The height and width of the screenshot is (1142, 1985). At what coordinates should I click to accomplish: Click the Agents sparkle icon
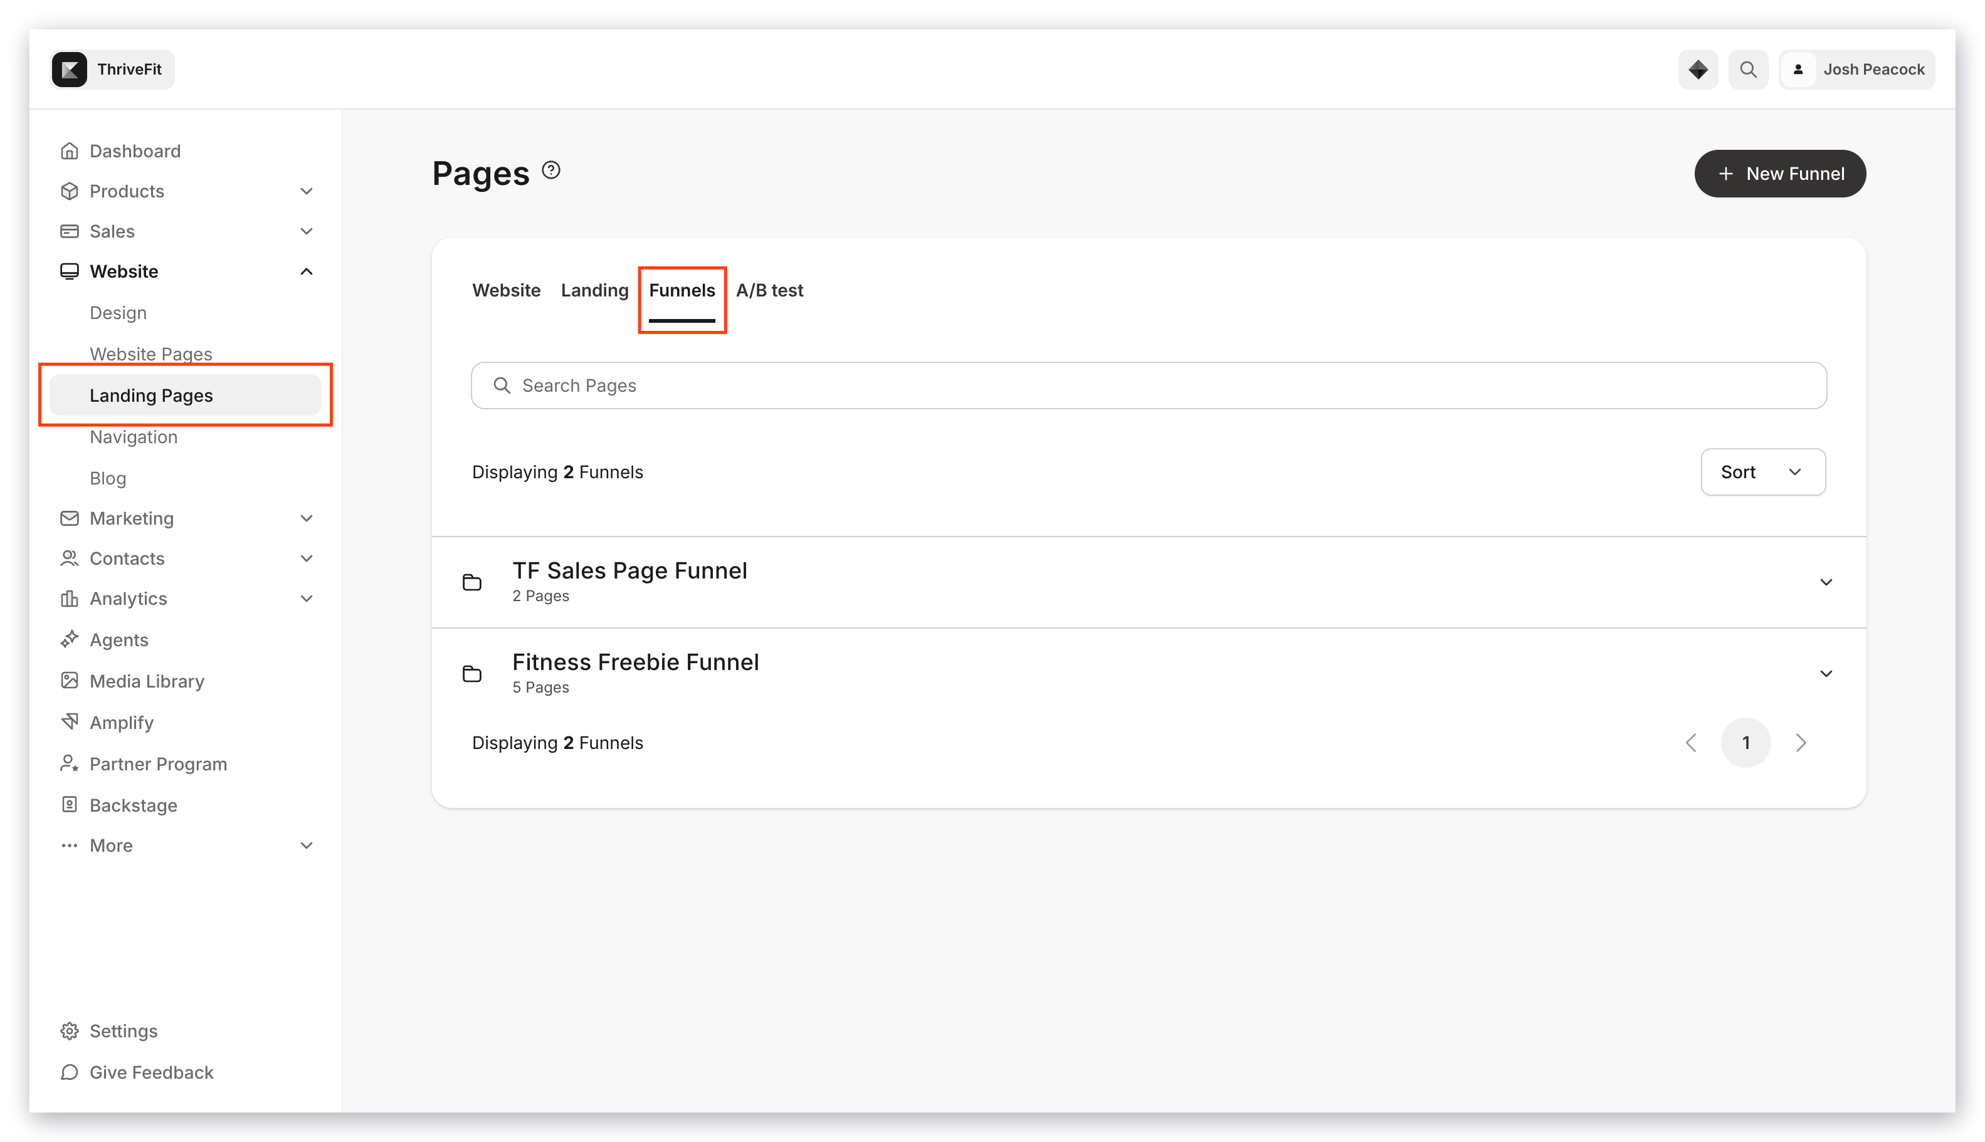(x=69, y=639)
